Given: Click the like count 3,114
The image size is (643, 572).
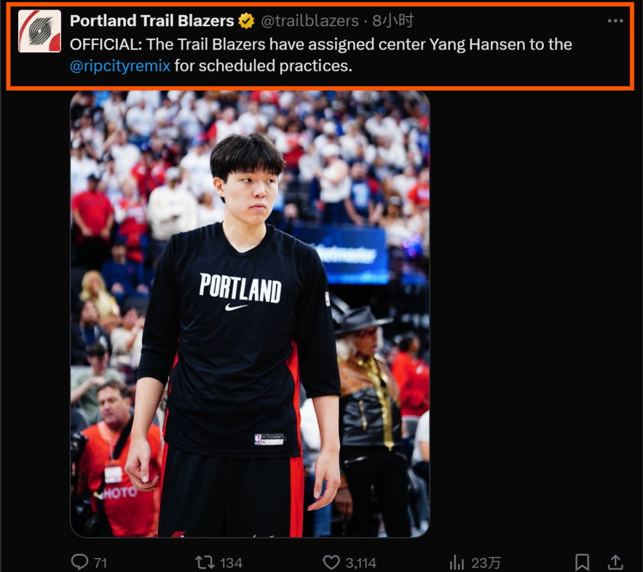Looking at the screenshot, I should [x=360, y=563].
